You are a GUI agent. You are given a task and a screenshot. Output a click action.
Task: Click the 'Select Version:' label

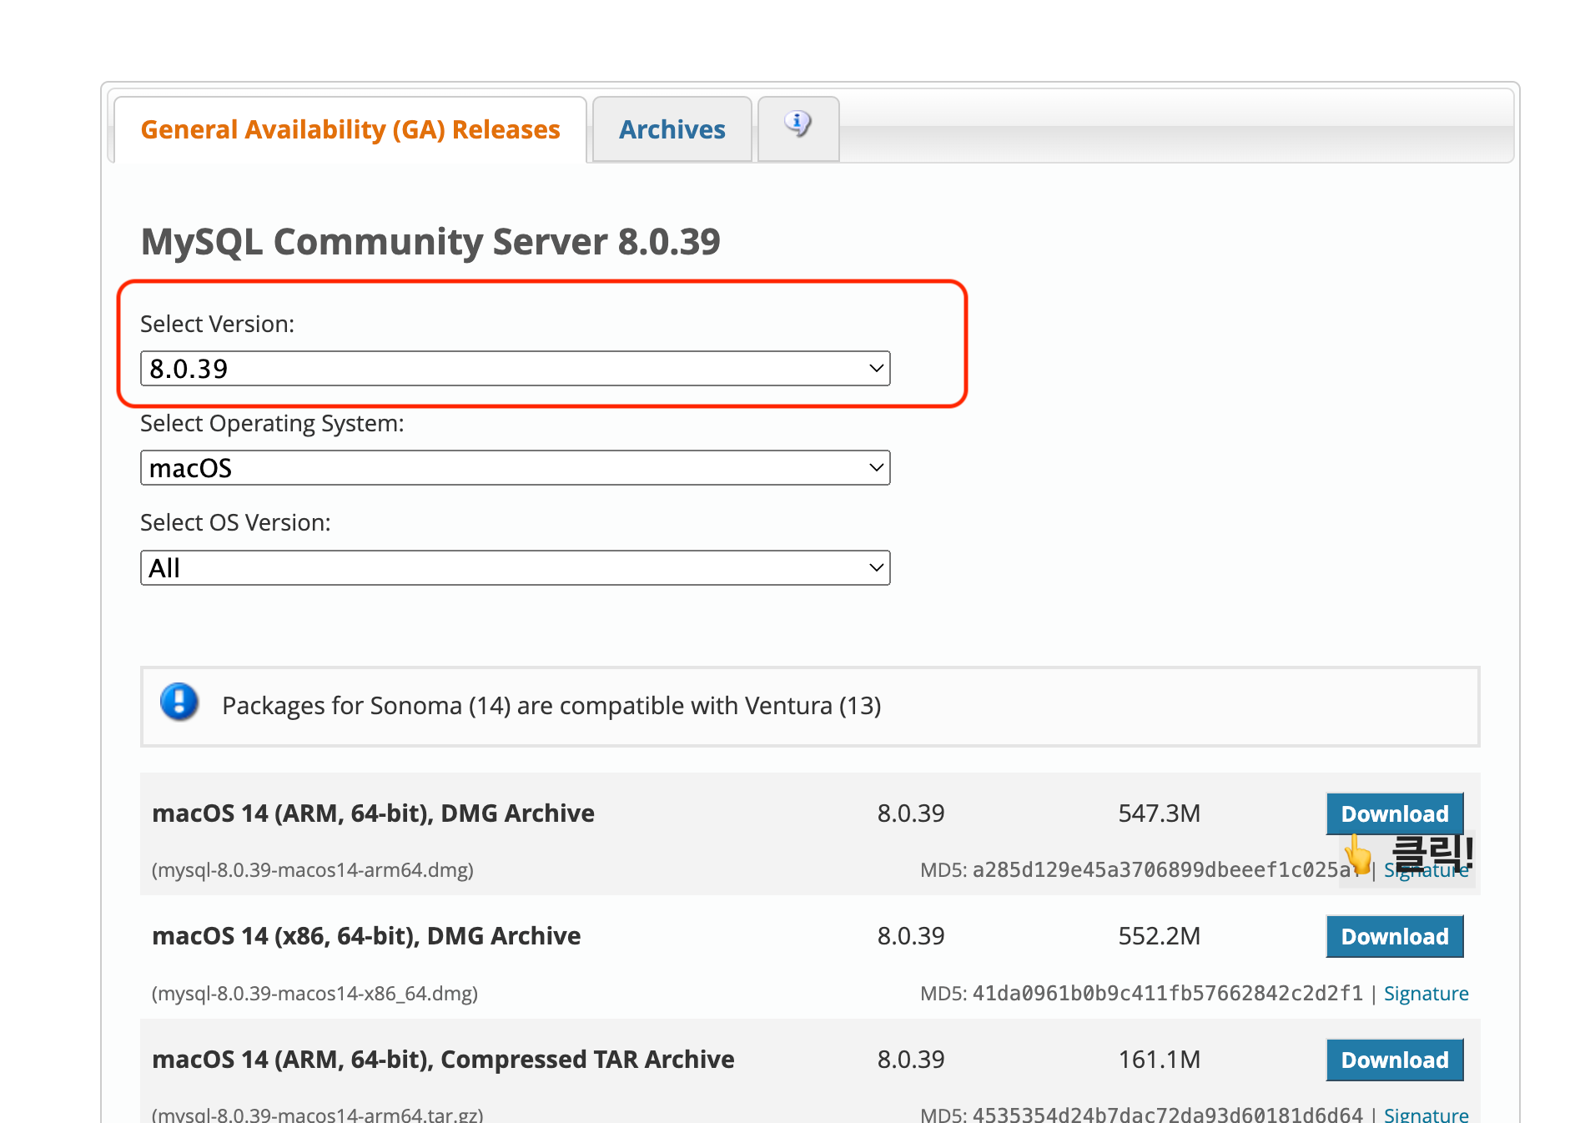click(217, 324)
